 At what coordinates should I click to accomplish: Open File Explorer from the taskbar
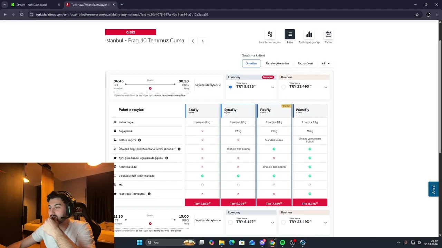click(x=221, y=242)
